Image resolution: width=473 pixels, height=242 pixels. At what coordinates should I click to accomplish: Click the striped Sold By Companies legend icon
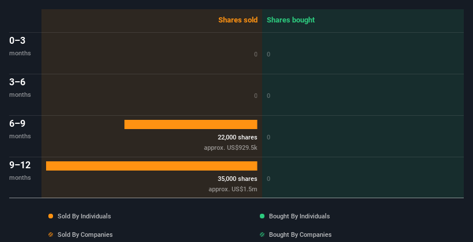(x=51, y=235)
